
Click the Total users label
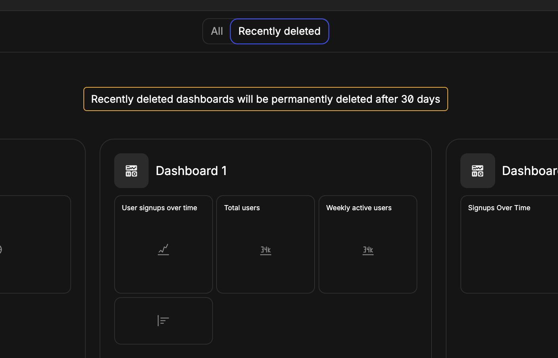pos(242,208)
